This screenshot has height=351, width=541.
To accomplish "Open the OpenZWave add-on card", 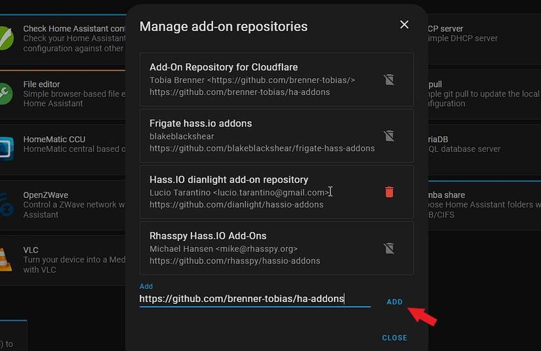I will pos(62,204).
